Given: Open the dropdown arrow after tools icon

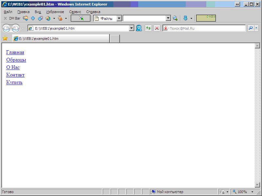Looking at the screenshot, I should click(x=66, y=19).
